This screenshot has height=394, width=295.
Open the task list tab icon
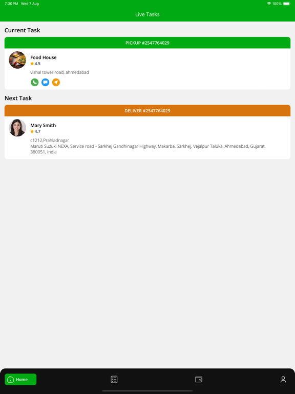114,380
